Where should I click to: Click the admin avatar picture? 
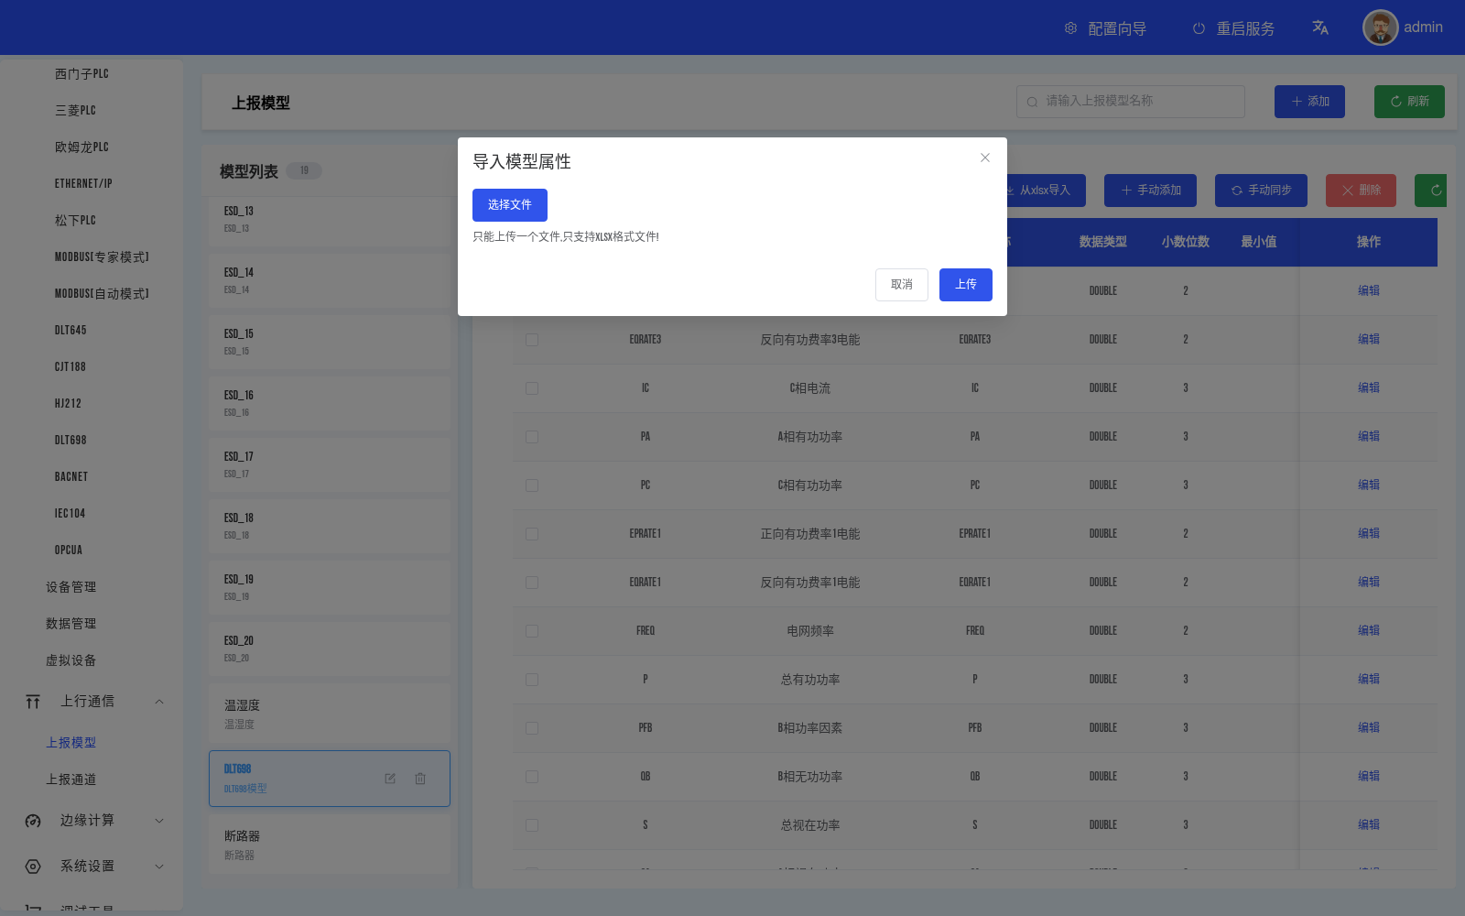(x=1380, y=27)
